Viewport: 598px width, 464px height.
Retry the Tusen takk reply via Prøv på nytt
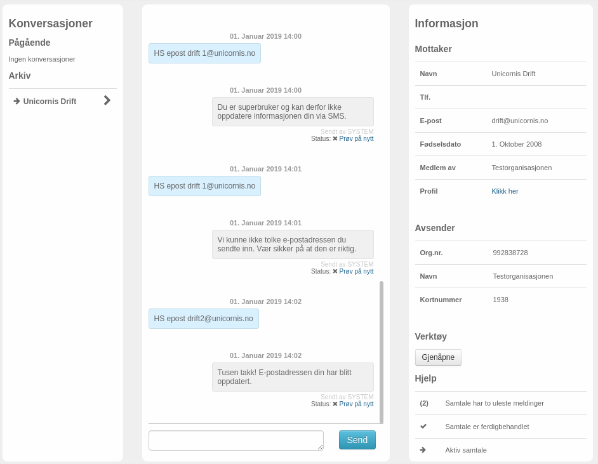click(x=356, y=404)
